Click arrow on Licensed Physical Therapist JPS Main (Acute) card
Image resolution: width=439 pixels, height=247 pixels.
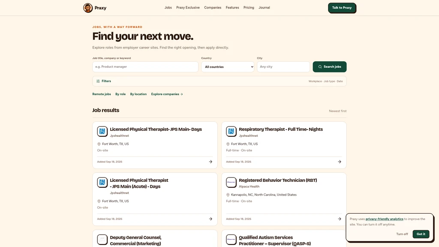click(x=210, y=219)
